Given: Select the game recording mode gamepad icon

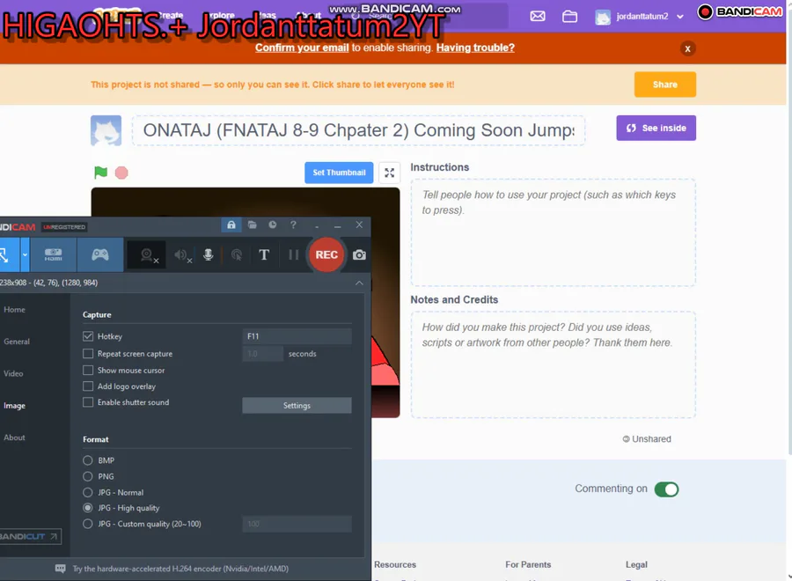Looking at the screenshot, I should [100, 254].
